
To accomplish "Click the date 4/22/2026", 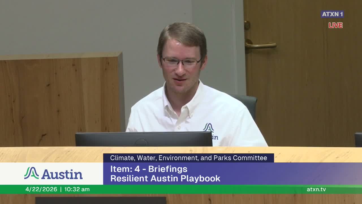I will pyautogui.click(x=41, y=189).
